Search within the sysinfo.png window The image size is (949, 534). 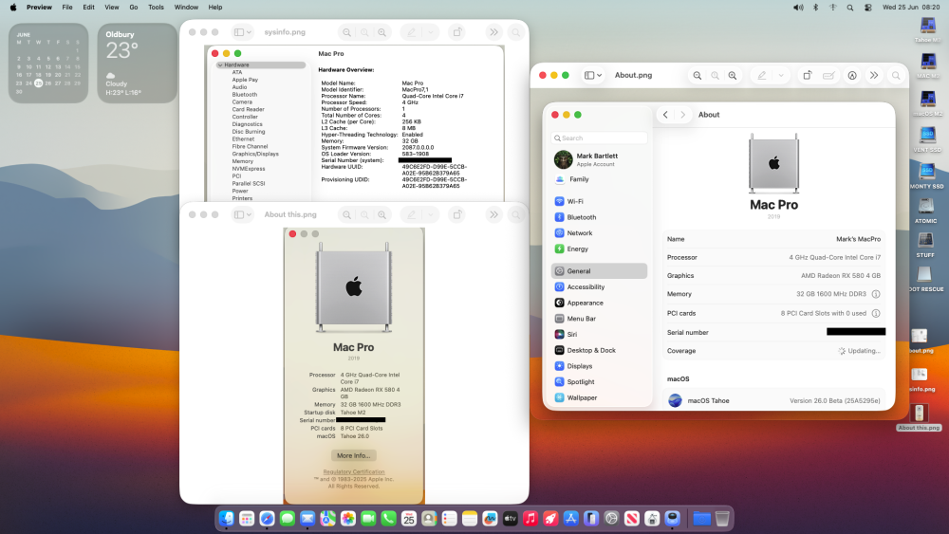pyautogui.click(x=515, y=32)
